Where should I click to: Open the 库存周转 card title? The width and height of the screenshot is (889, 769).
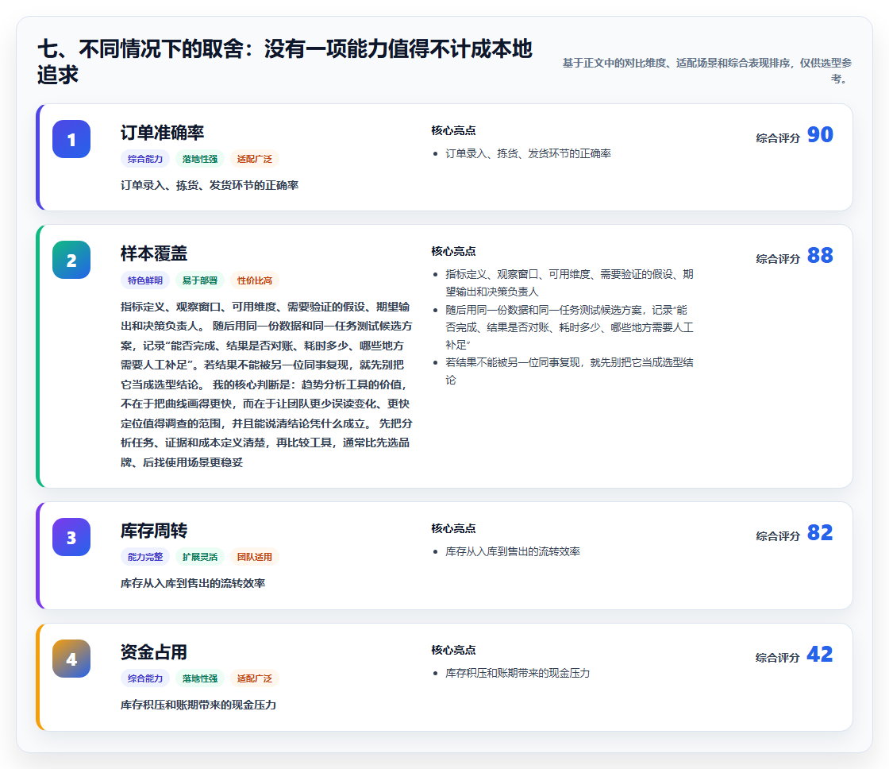coord(154,531)
